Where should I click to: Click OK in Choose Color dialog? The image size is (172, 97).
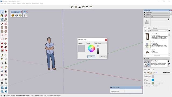click(x=91, y=57)
